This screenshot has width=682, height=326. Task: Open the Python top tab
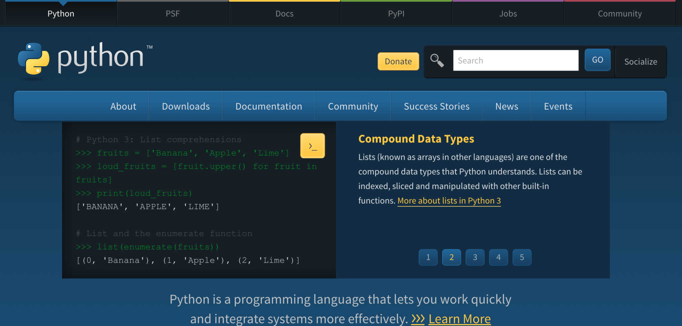click(61, 14)
